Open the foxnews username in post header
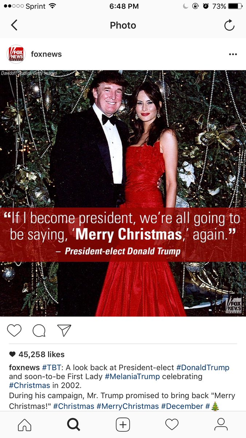This screenshot has height=438, width=246. [x=46, y=54]
